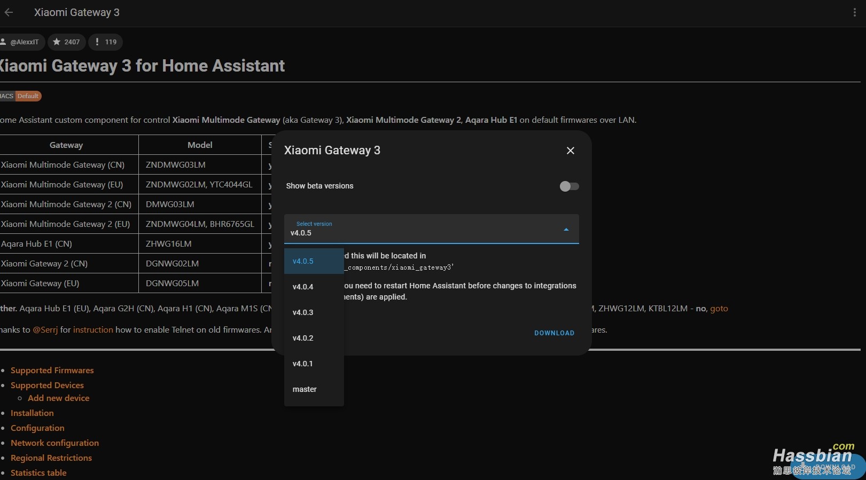
Task: Click Xiaomi Multimode Gateway 2 (EU) row
Action: pos(69,224)
